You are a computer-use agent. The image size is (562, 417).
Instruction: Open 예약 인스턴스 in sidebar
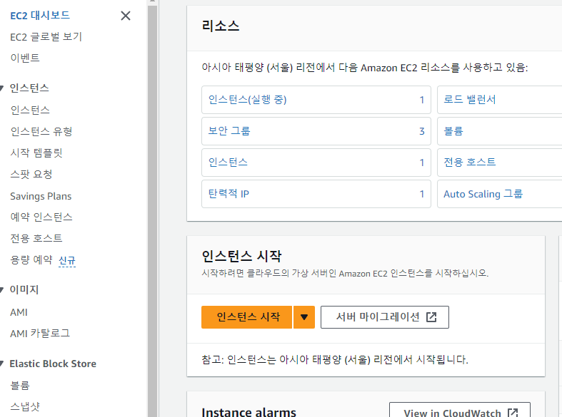coord(41,217)
